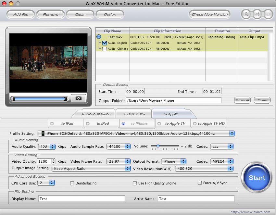Browse for an output folder

coord(242,100)
